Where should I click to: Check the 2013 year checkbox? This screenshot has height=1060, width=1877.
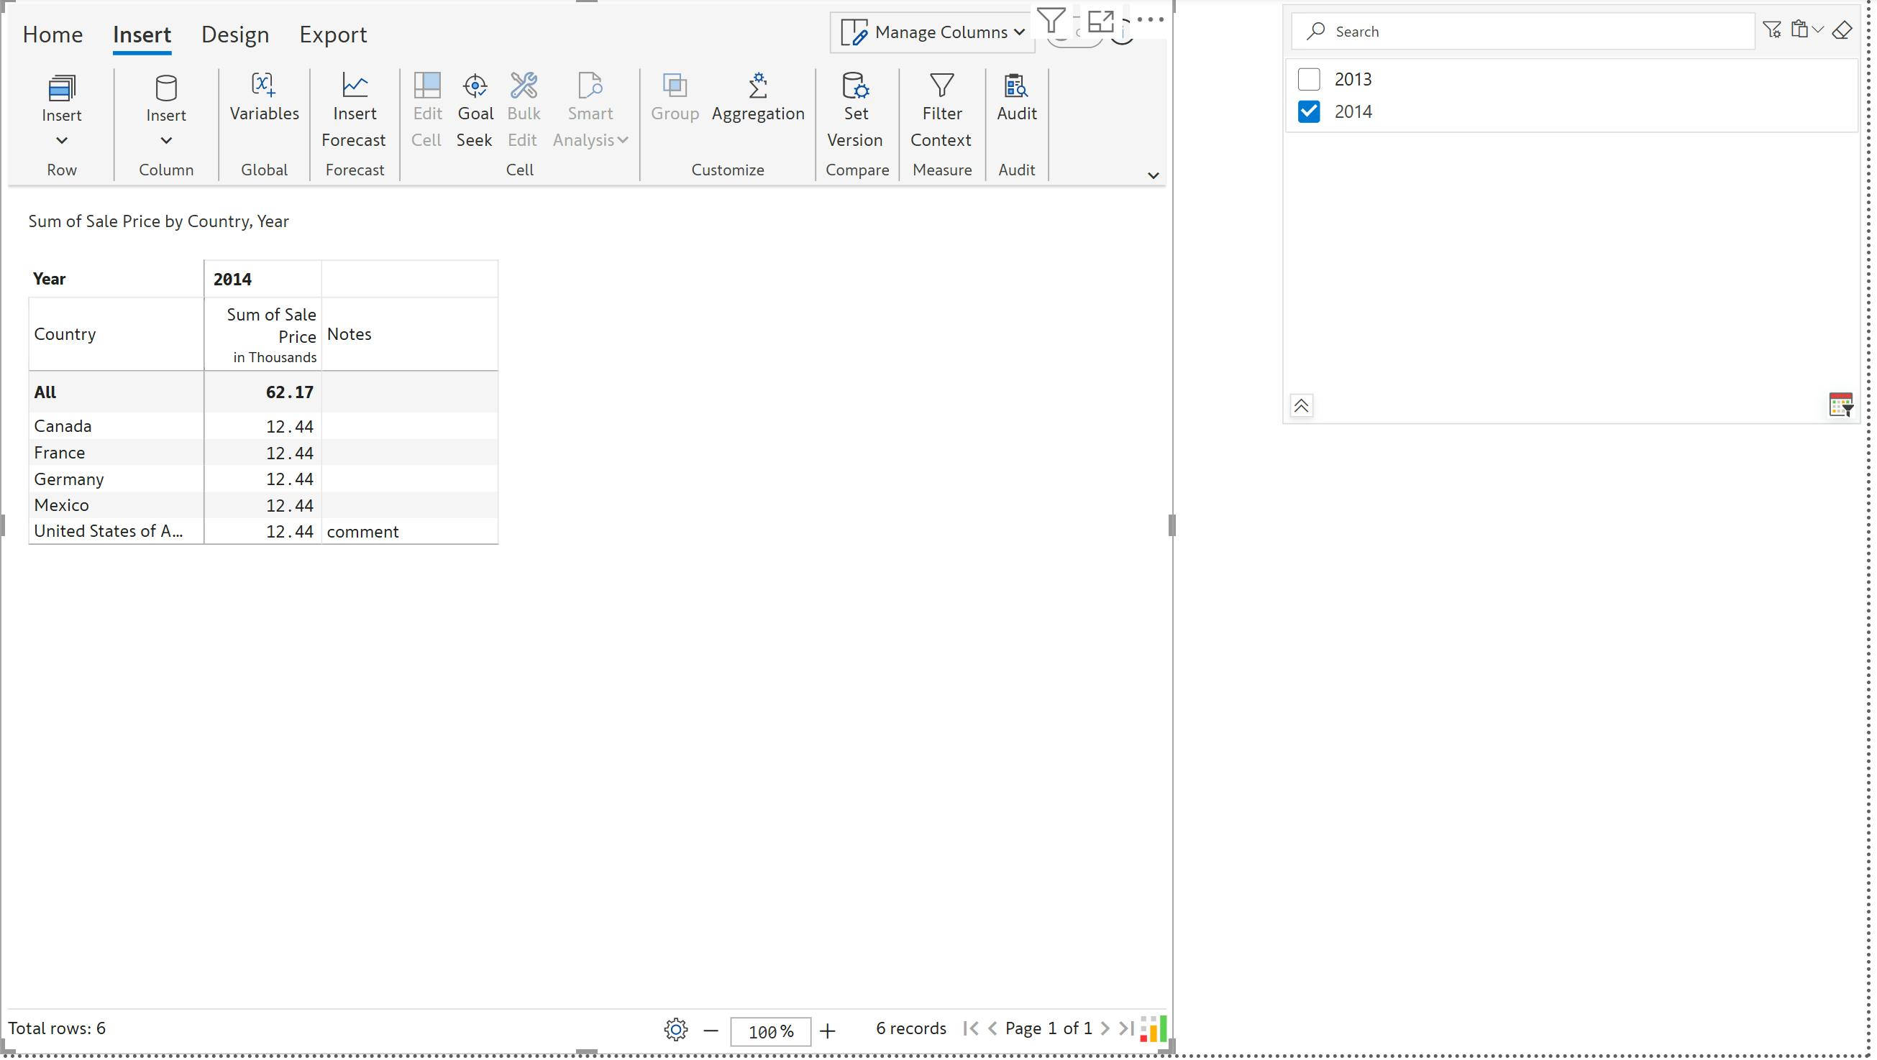tap(1308, 78)
